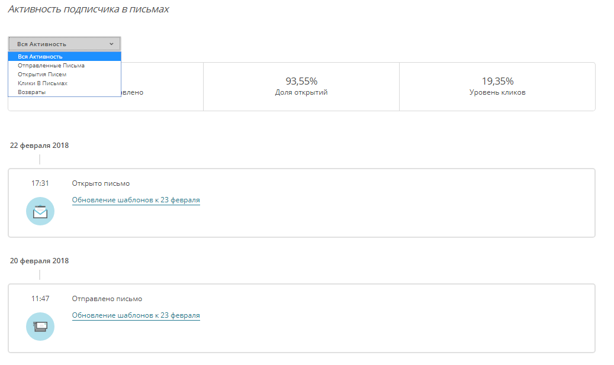Click the "22 февраля 2018" date header
This screenshot has width=614, height=365.
[39, 146]
